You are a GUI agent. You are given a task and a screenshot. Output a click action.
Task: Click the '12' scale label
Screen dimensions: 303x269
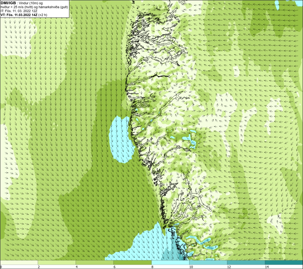229,267
